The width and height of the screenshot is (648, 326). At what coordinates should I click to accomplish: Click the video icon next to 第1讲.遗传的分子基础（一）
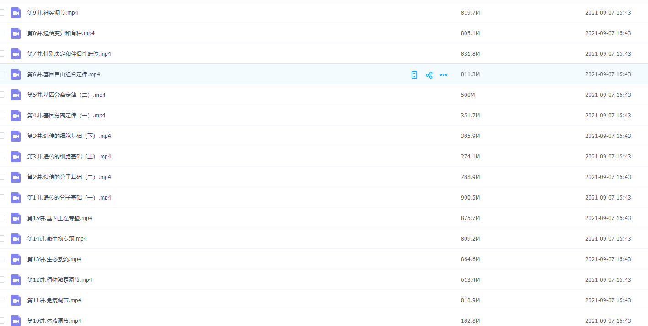click(x=16, y=198)
